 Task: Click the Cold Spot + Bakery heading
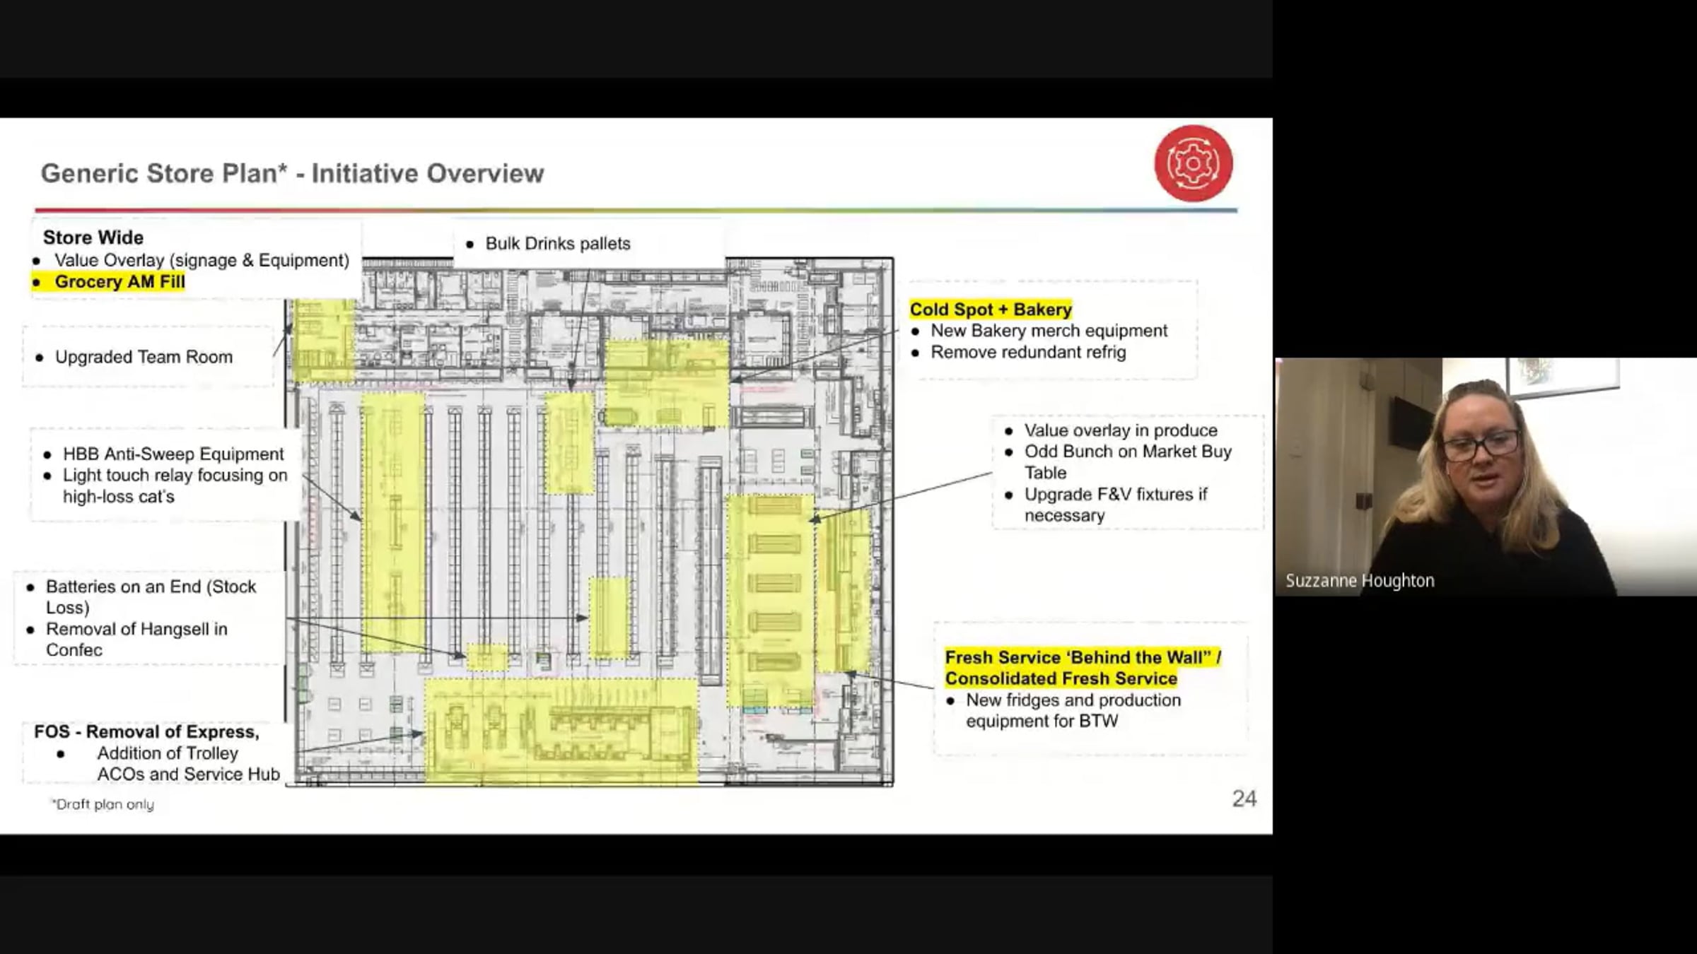[990, 310]
